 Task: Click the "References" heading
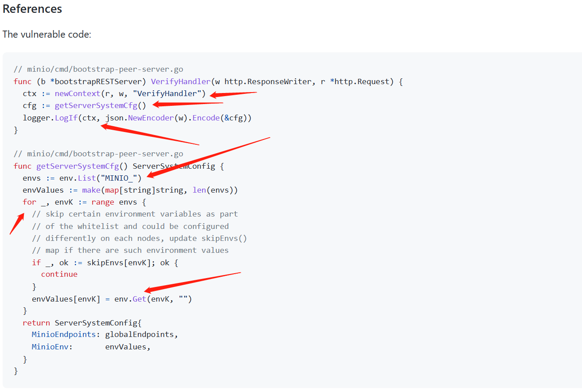[32, 9]
